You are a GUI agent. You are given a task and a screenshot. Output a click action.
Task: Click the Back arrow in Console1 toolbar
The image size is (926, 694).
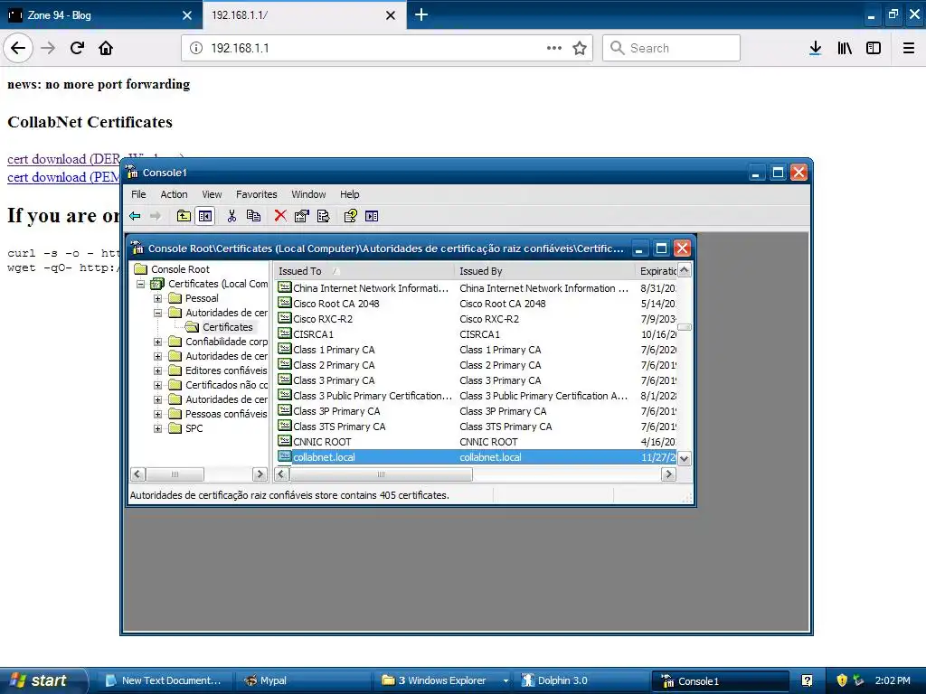pyautogui.click(x=136, y=216)
